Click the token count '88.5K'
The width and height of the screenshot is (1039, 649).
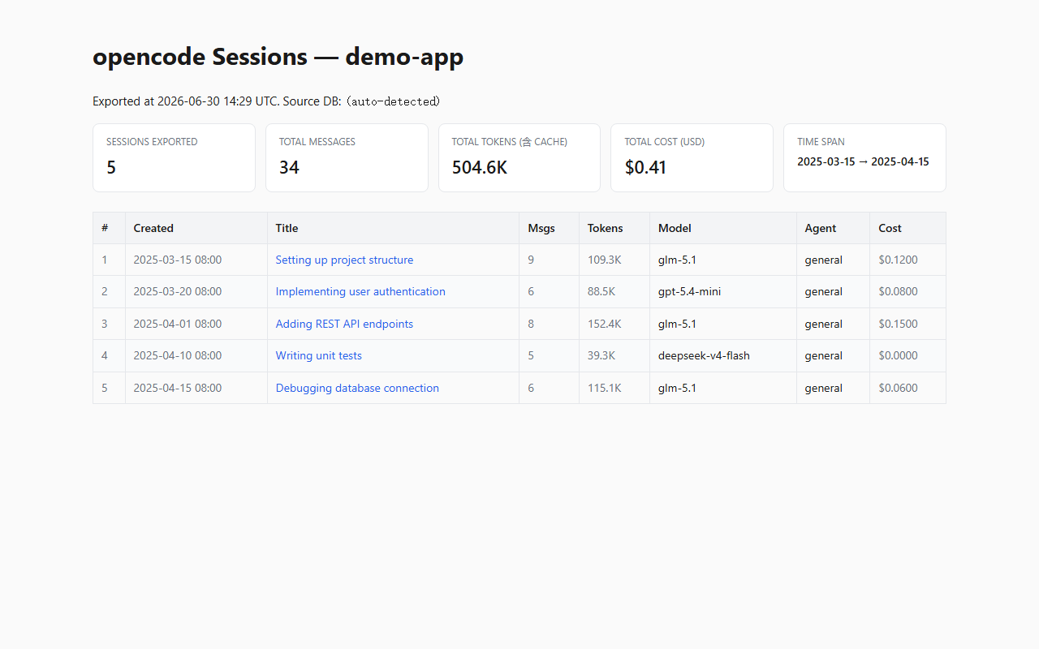click(601, 291)
